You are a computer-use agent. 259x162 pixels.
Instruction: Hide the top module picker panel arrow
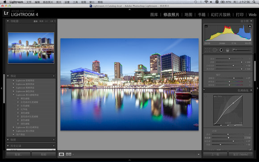tap(129, 9)
